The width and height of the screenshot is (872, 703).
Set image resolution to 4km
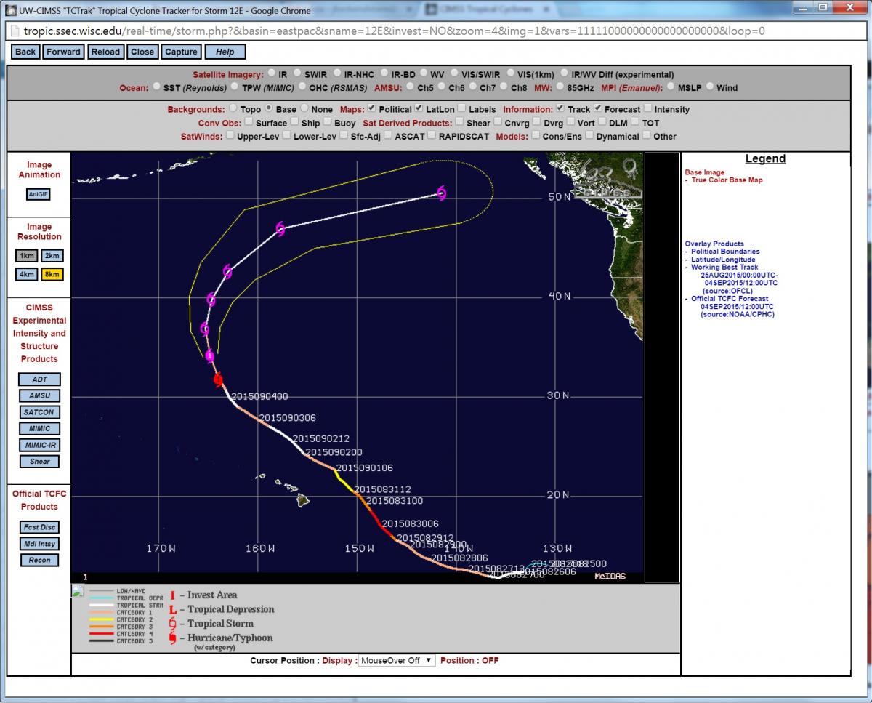pyautogui.click(x=27, y=274)
